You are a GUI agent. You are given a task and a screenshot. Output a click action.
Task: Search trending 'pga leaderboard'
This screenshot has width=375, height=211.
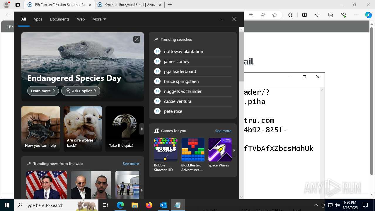[x=193, y=71]
